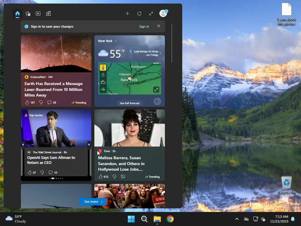Show hidden system tray icons
The height and width of the screenshot is (226, 301).
[x=237, y=219]
